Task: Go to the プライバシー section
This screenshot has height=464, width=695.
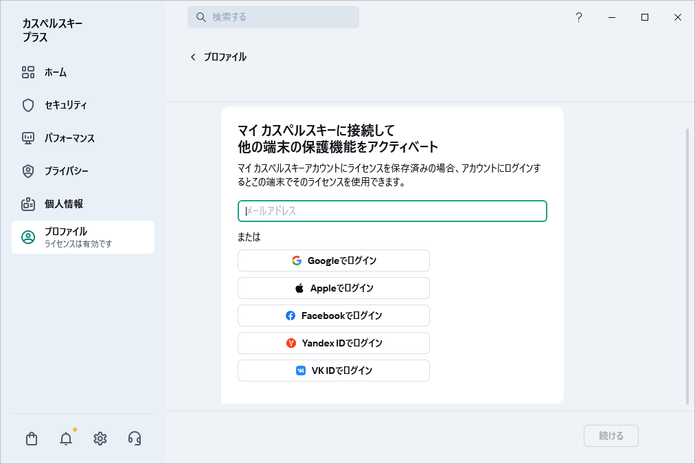Action: [x=66, y=171]
